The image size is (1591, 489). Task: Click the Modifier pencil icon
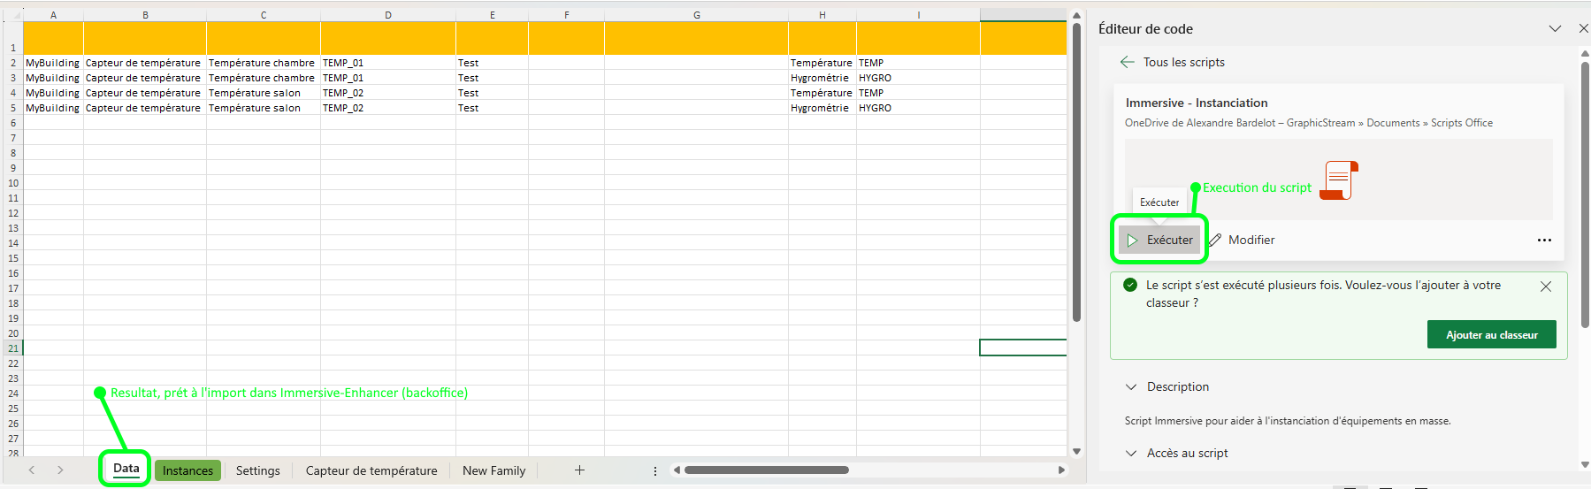pyautogui.click(x=1216, y=240)
